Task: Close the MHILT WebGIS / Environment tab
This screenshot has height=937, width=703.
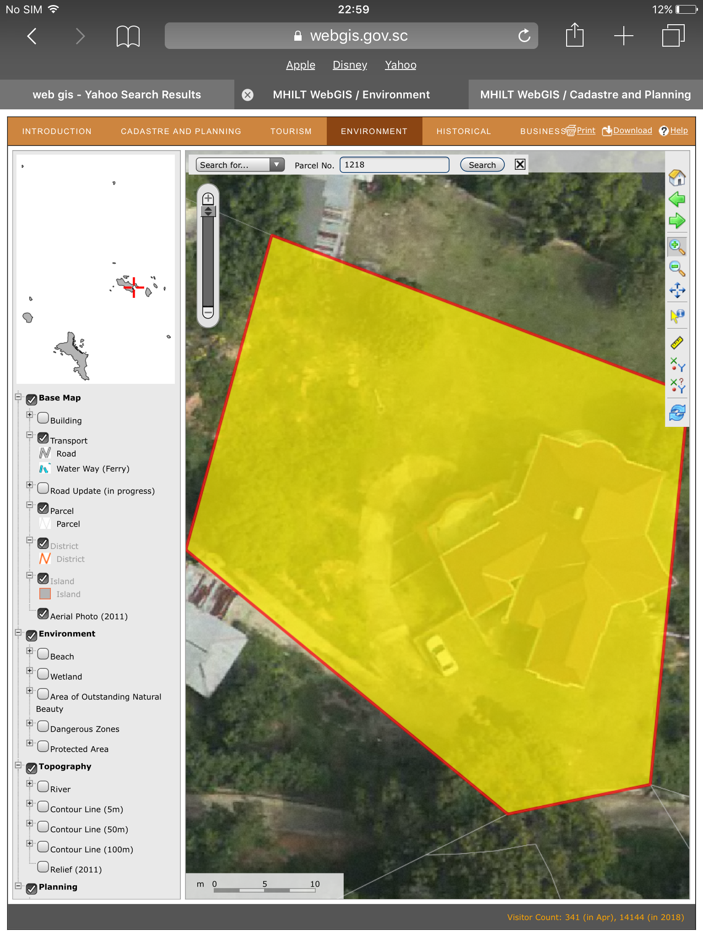Action: pyautogui.click(x=248, y=95)
